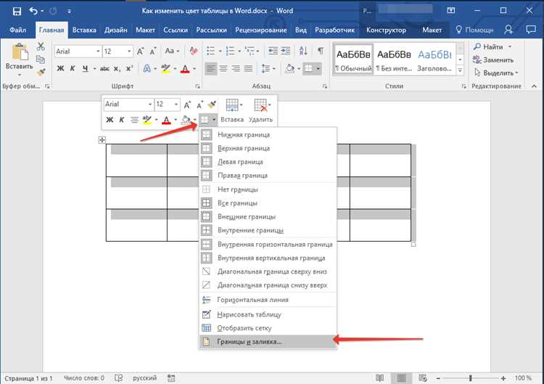Switch to the Вставка ribbon tab
Viewport: 544px width, 384px height.
tap(84, 30)
